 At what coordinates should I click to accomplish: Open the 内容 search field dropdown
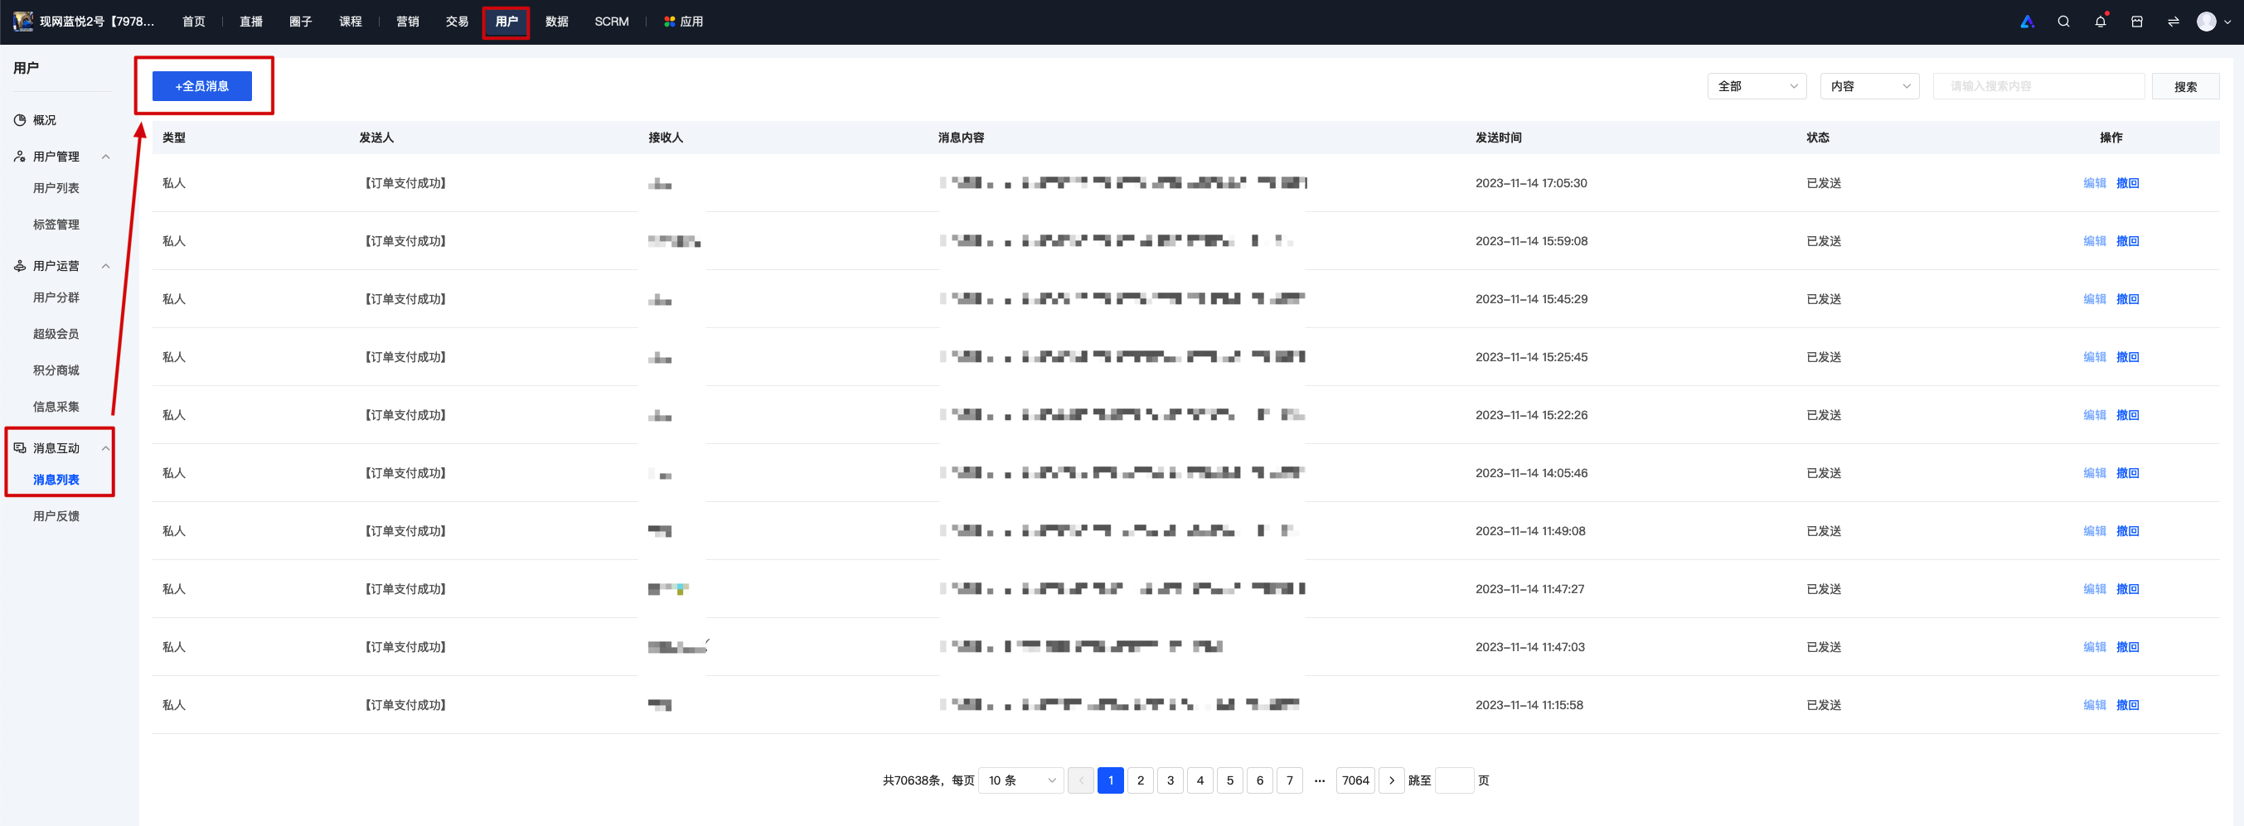[x=1869, y=86]
